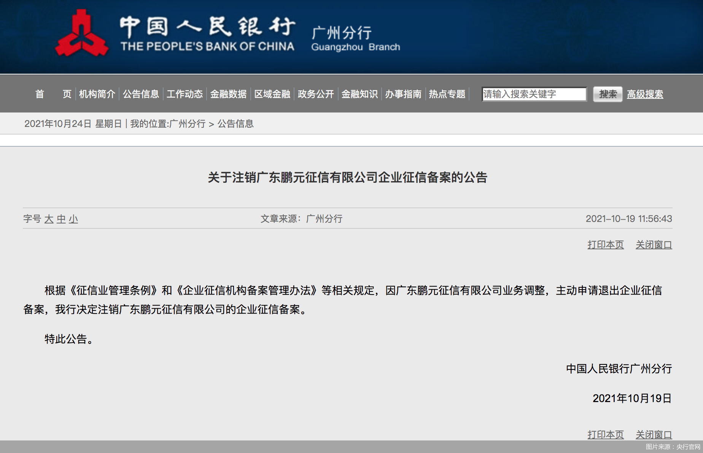Open the 机构简介 menu item
Image resolution: width=703 pixels, height=453 pixels.
coord(98,95)
